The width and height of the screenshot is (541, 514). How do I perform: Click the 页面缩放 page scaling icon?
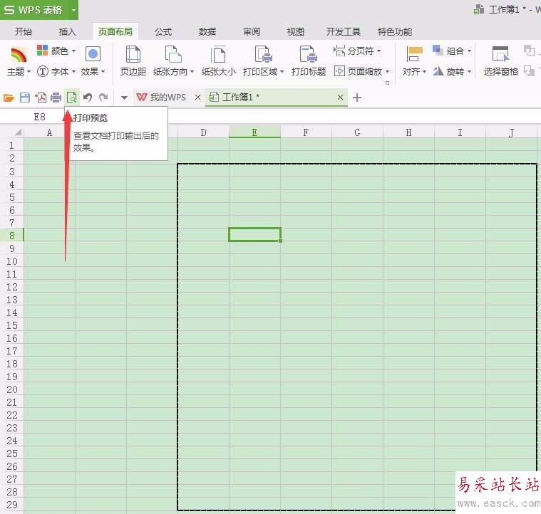click(x=339, y=71)
